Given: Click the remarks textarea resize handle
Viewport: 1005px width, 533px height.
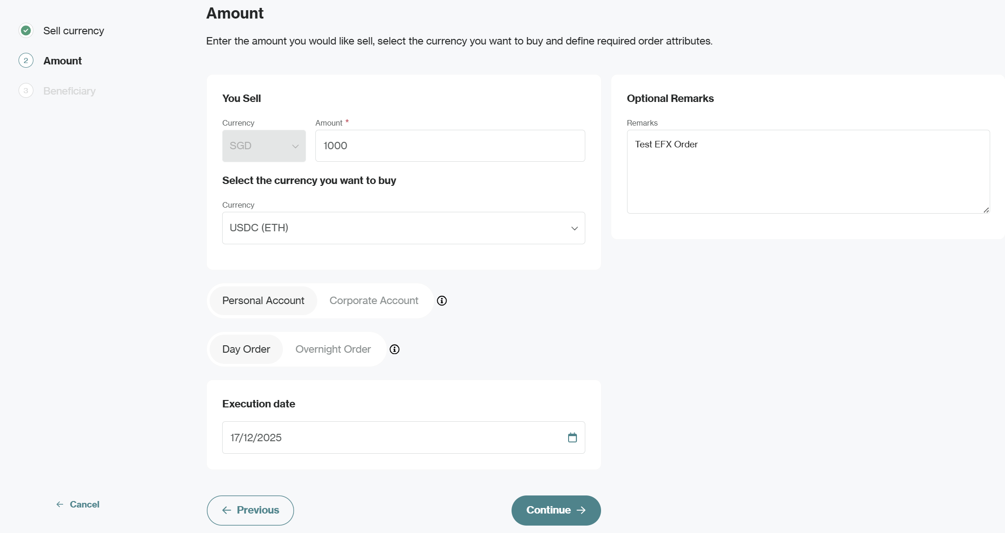Looking at the screenshot, I should [986, 210].
